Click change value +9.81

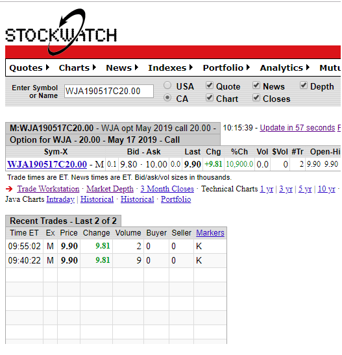214,164
